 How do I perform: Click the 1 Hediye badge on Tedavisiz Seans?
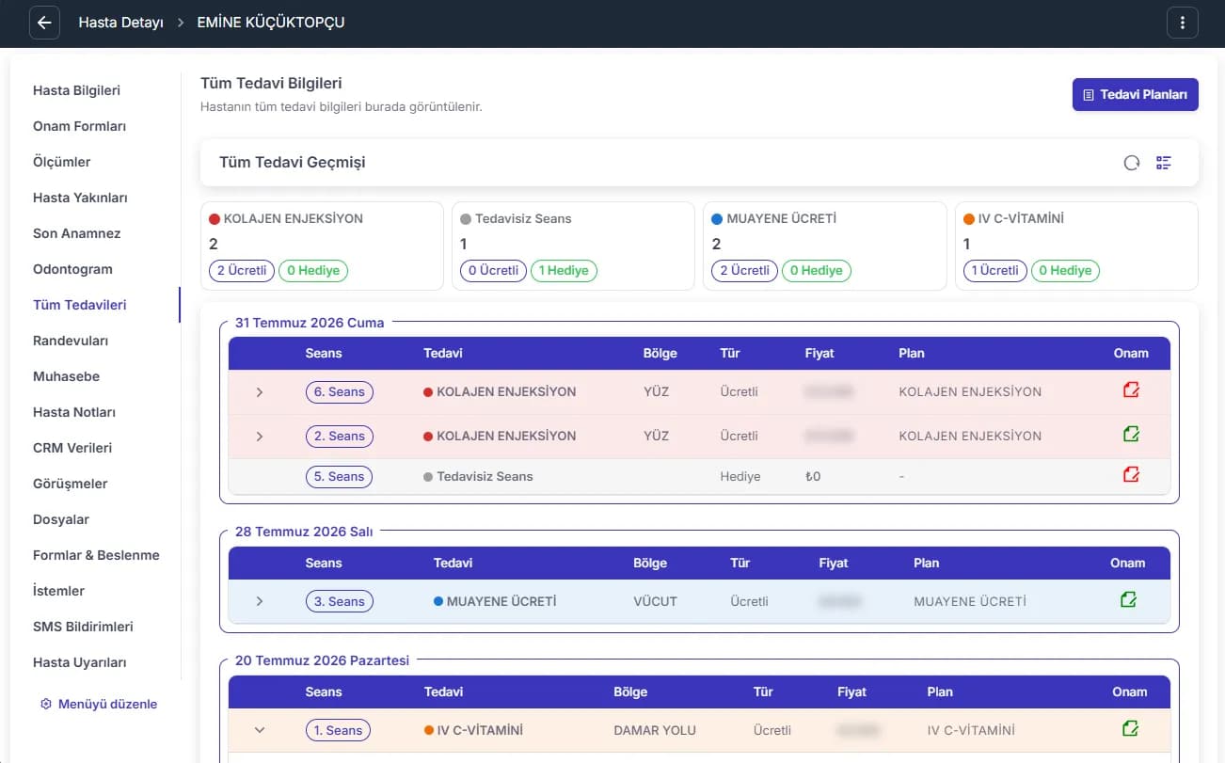click(x=564, y=270)
